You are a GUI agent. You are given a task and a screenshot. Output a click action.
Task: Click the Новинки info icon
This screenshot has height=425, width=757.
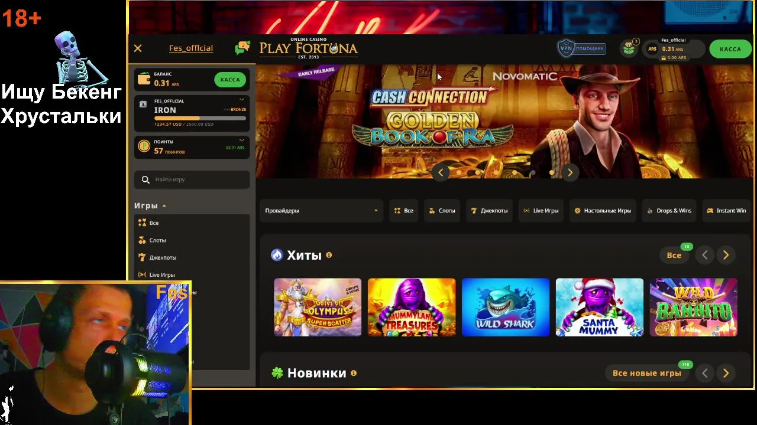pyautogui.click(x=354, y=373)
